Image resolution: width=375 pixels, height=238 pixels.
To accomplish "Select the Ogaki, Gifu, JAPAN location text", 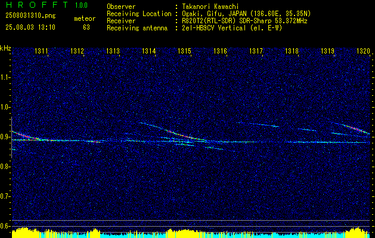I will click(246, 14).
